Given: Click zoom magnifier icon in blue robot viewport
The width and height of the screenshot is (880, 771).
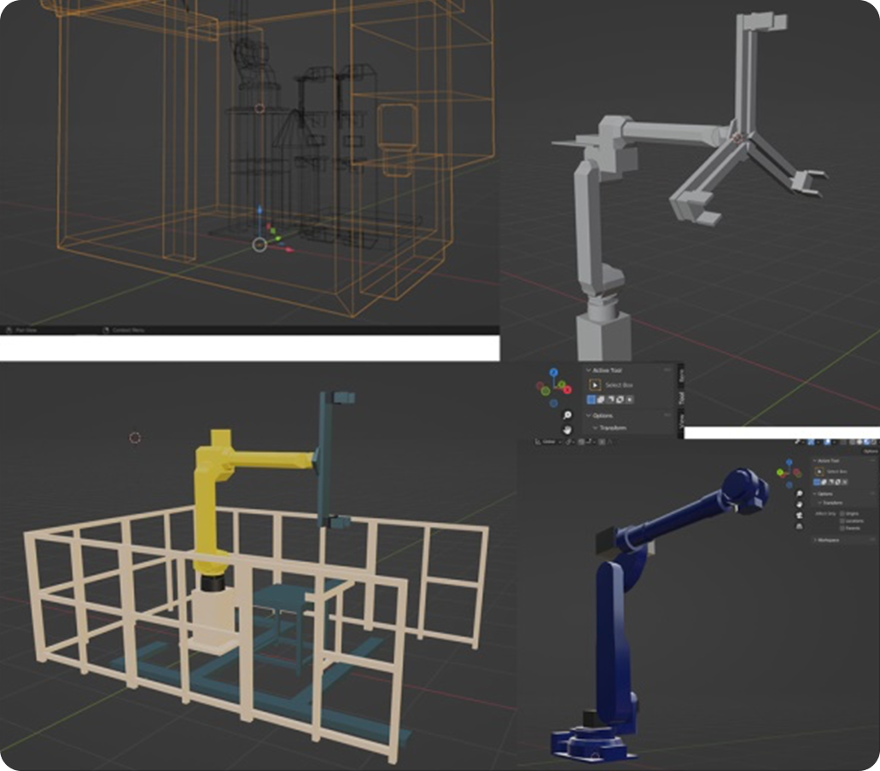Looking at the screenshot, I should click(x=800, y=494).
